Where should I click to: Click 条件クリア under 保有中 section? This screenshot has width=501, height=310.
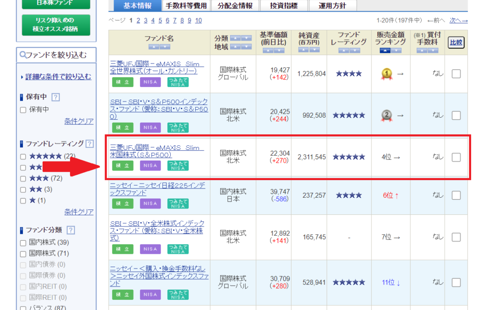tap(79, 121)
